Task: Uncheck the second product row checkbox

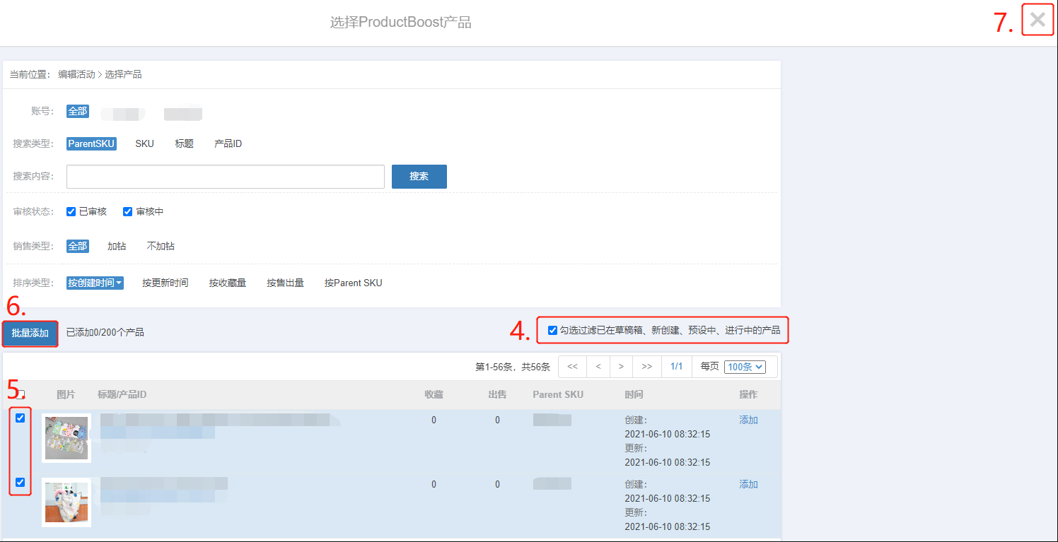Action: (x=20, y=482)
